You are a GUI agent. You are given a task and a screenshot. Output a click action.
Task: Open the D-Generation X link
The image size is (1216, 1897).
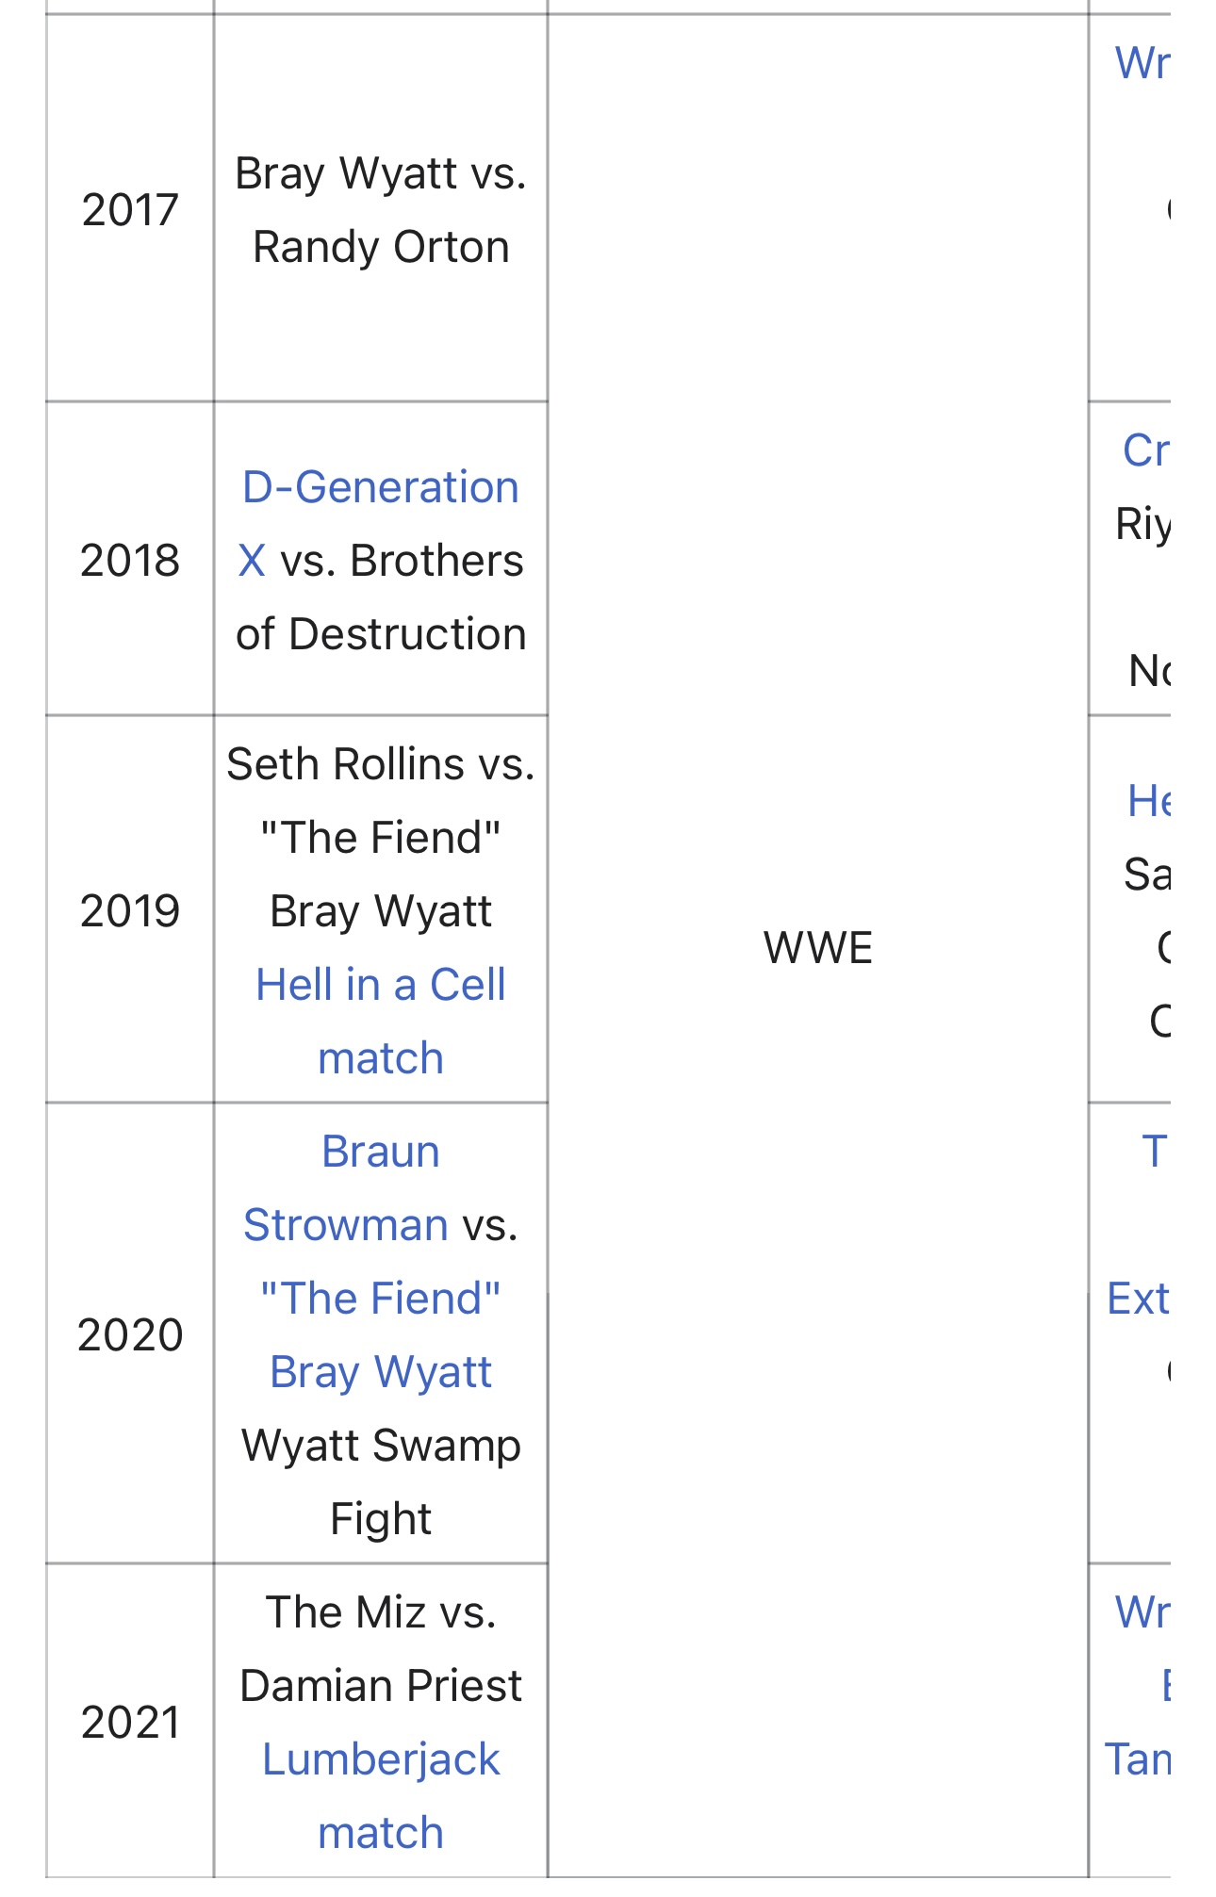click(380, 523)
